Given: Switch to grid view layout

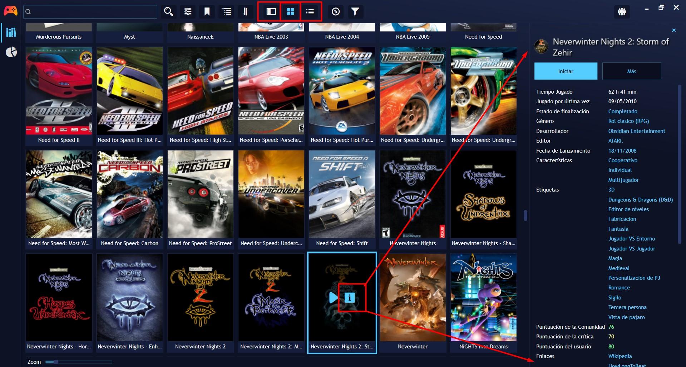Looking at the screenshot, I should [291, 12].
